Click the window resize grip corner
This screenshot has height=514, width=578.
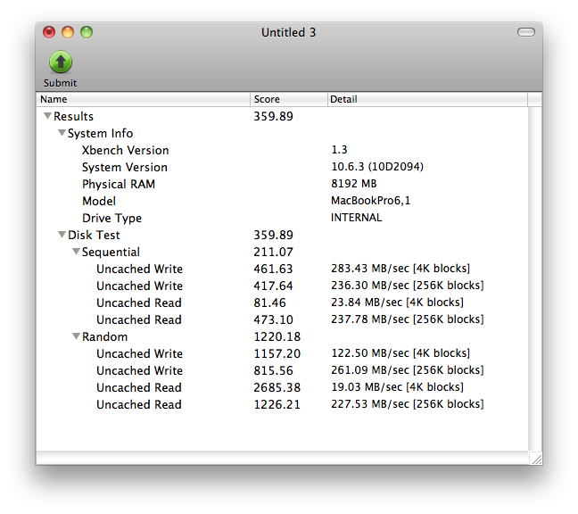(536, 459)
